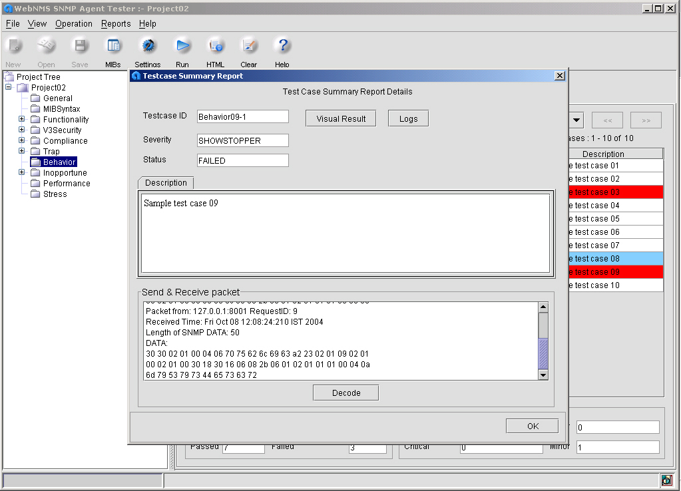This screenshot has height=491, width=681.
Task: Open the Settings gear toolbar icon
Action: click(148, 46)
